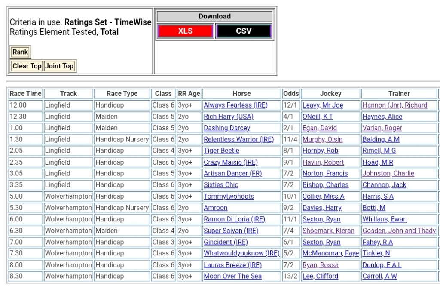Click trainer Johnston, Charlie
440x292 pixels.
388,174
